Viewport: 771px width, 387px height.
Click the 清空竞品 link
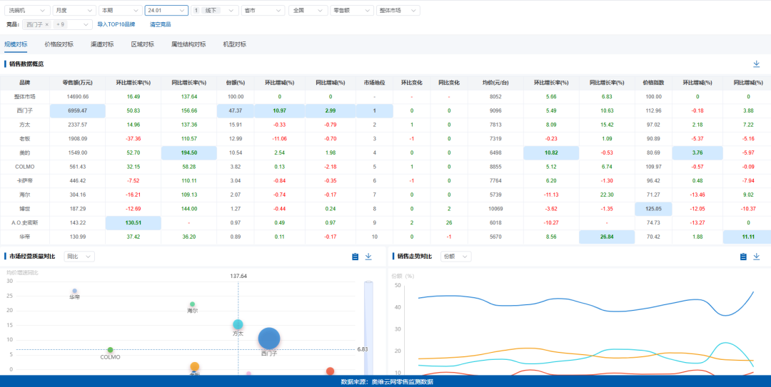click(x=160, y=24)
